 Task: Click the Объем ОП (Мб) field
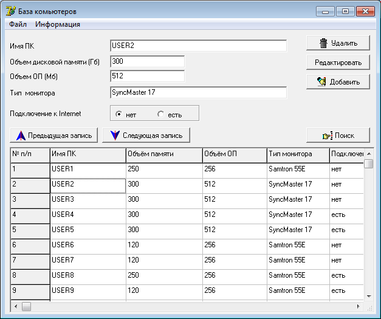[x=147, y=77]
